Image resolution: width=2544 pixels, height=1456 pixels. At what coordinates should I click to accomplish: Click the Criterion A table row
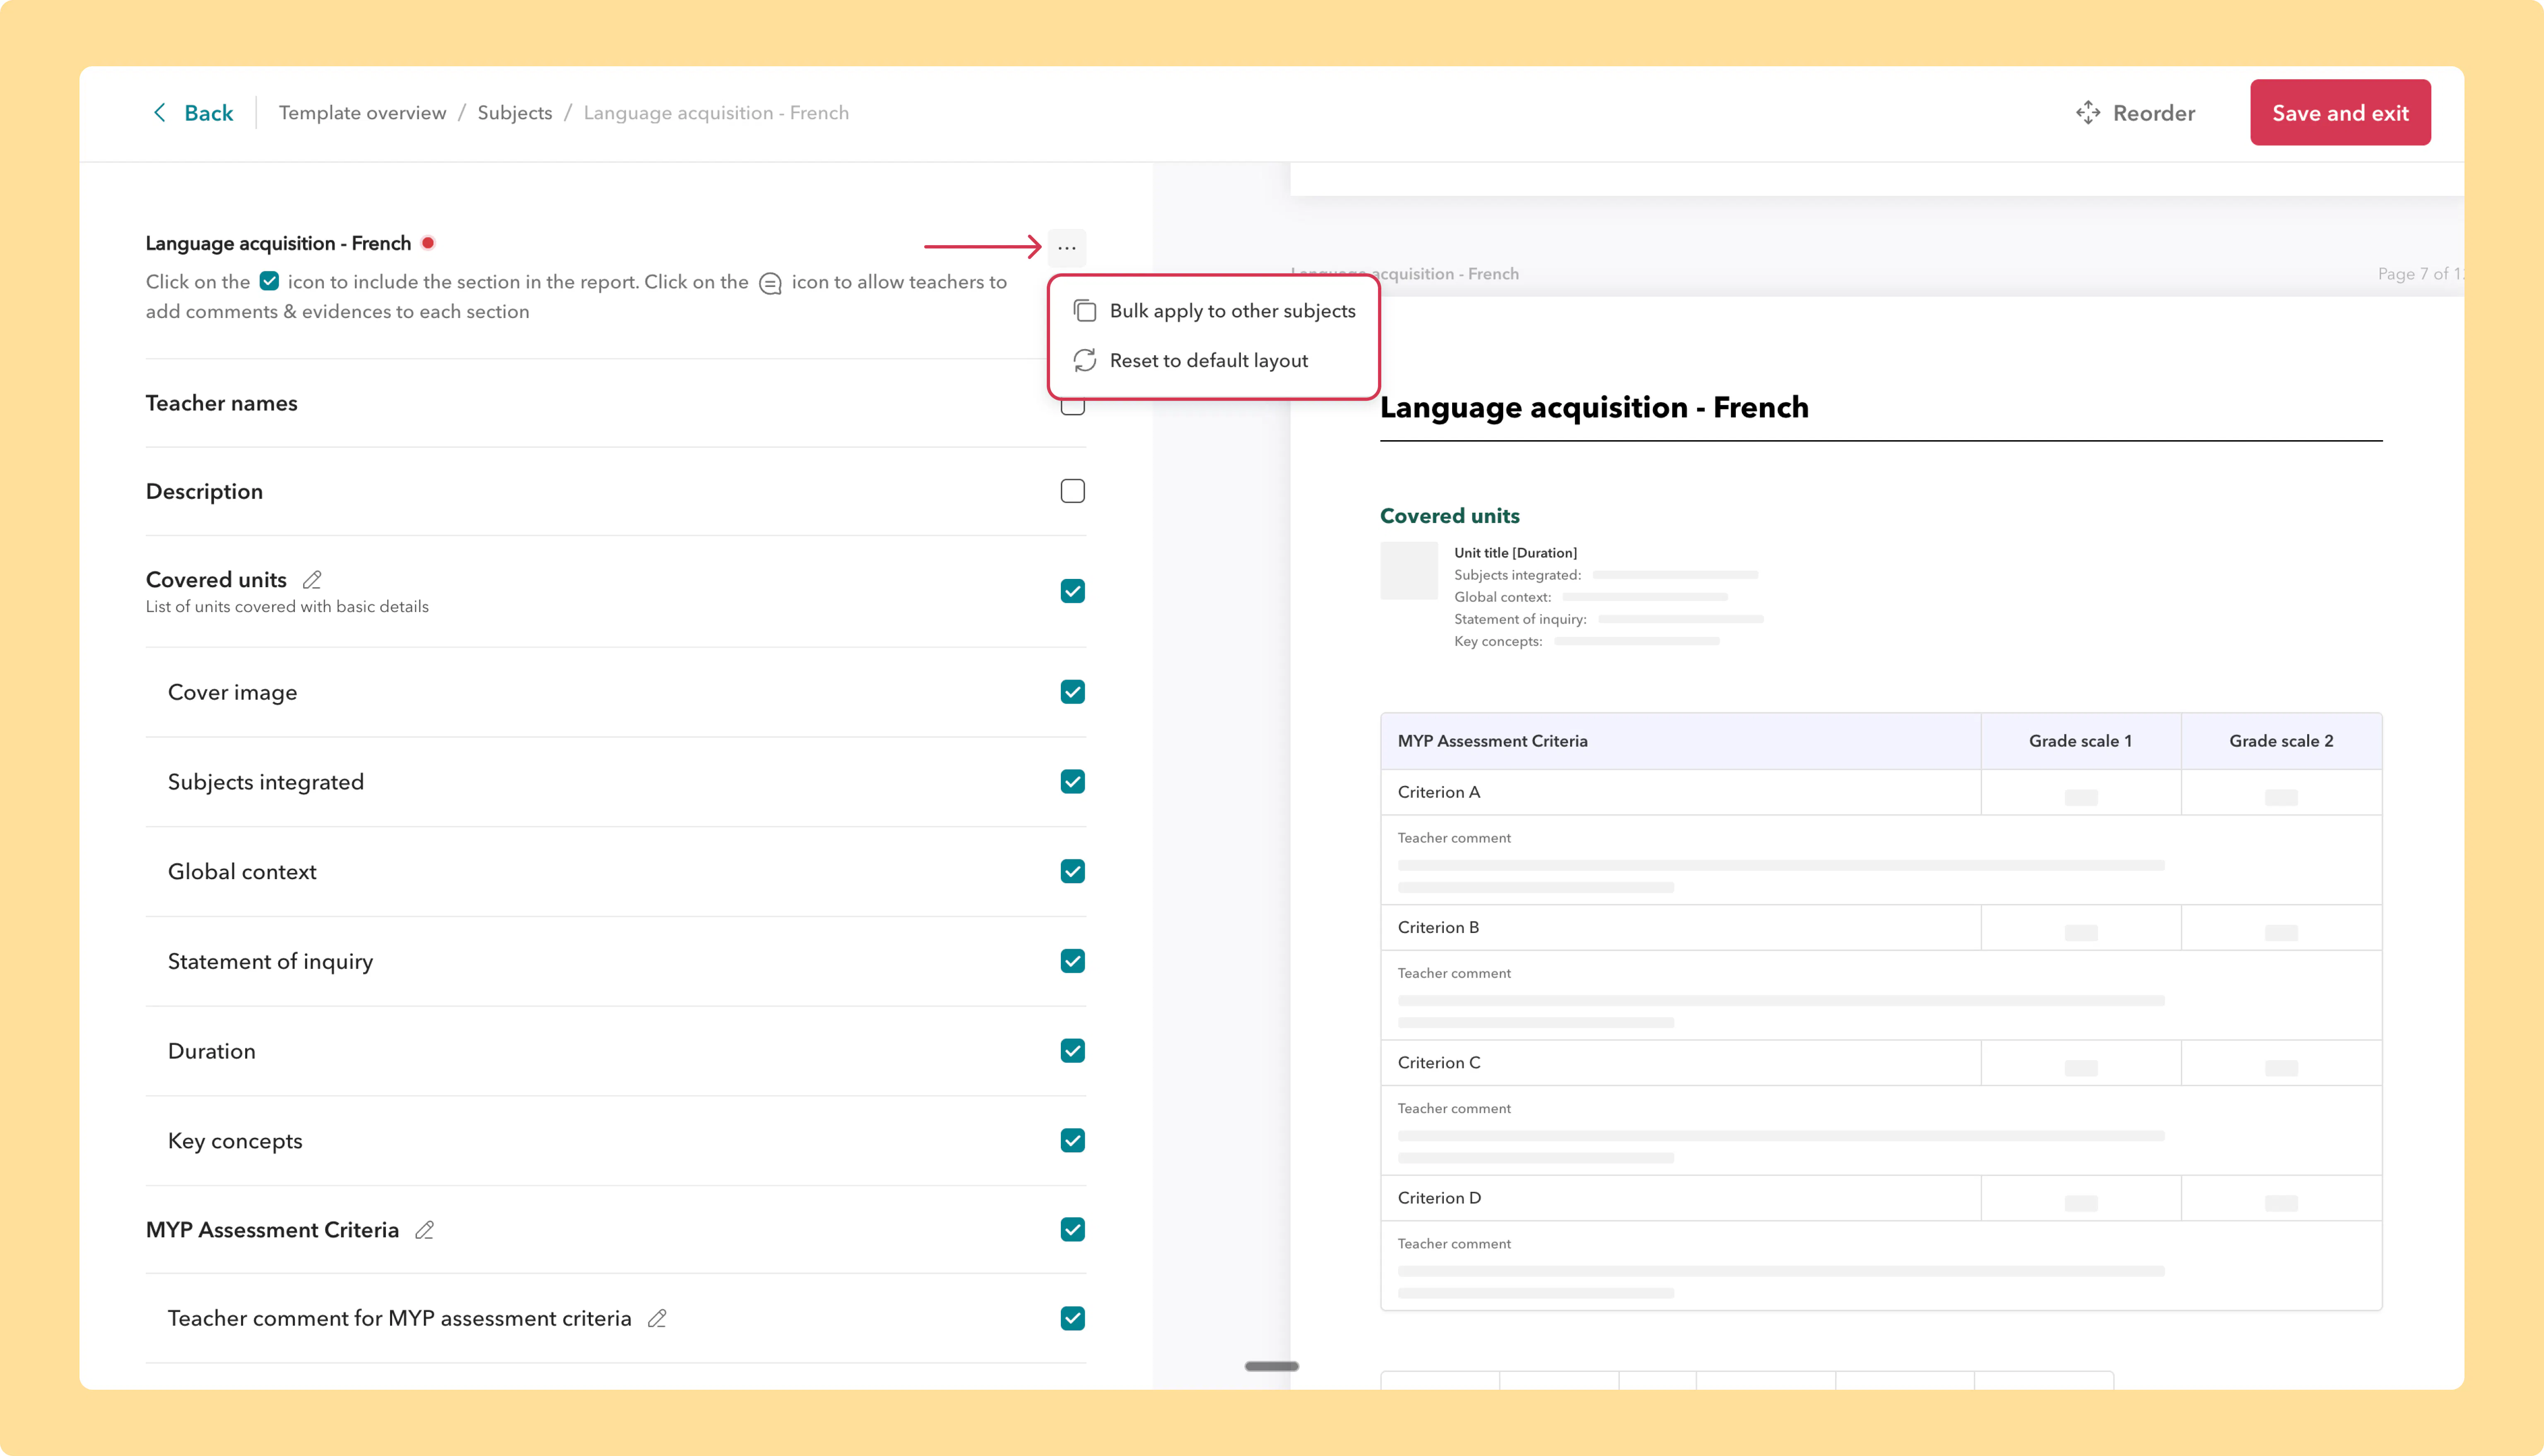tap(1881, 792)
